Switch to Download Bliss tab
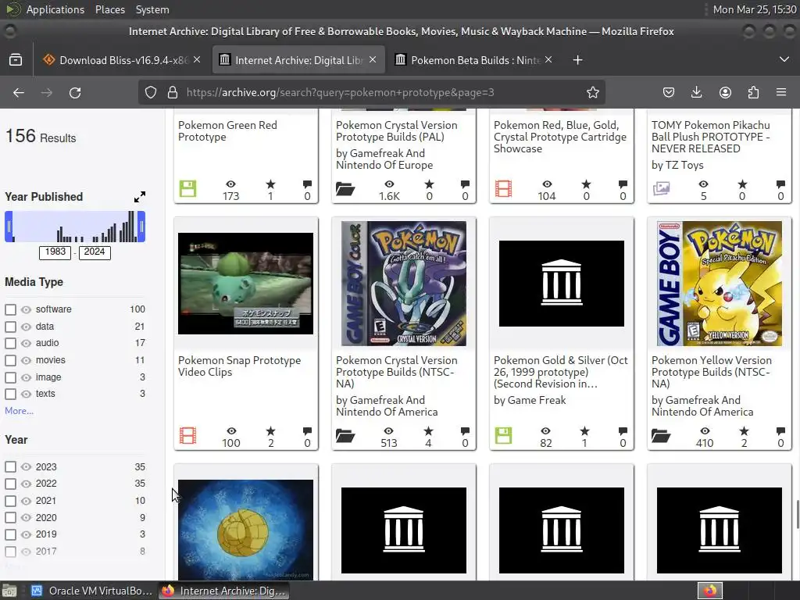Viewport: 800px width, 600px height. point(123,59)
